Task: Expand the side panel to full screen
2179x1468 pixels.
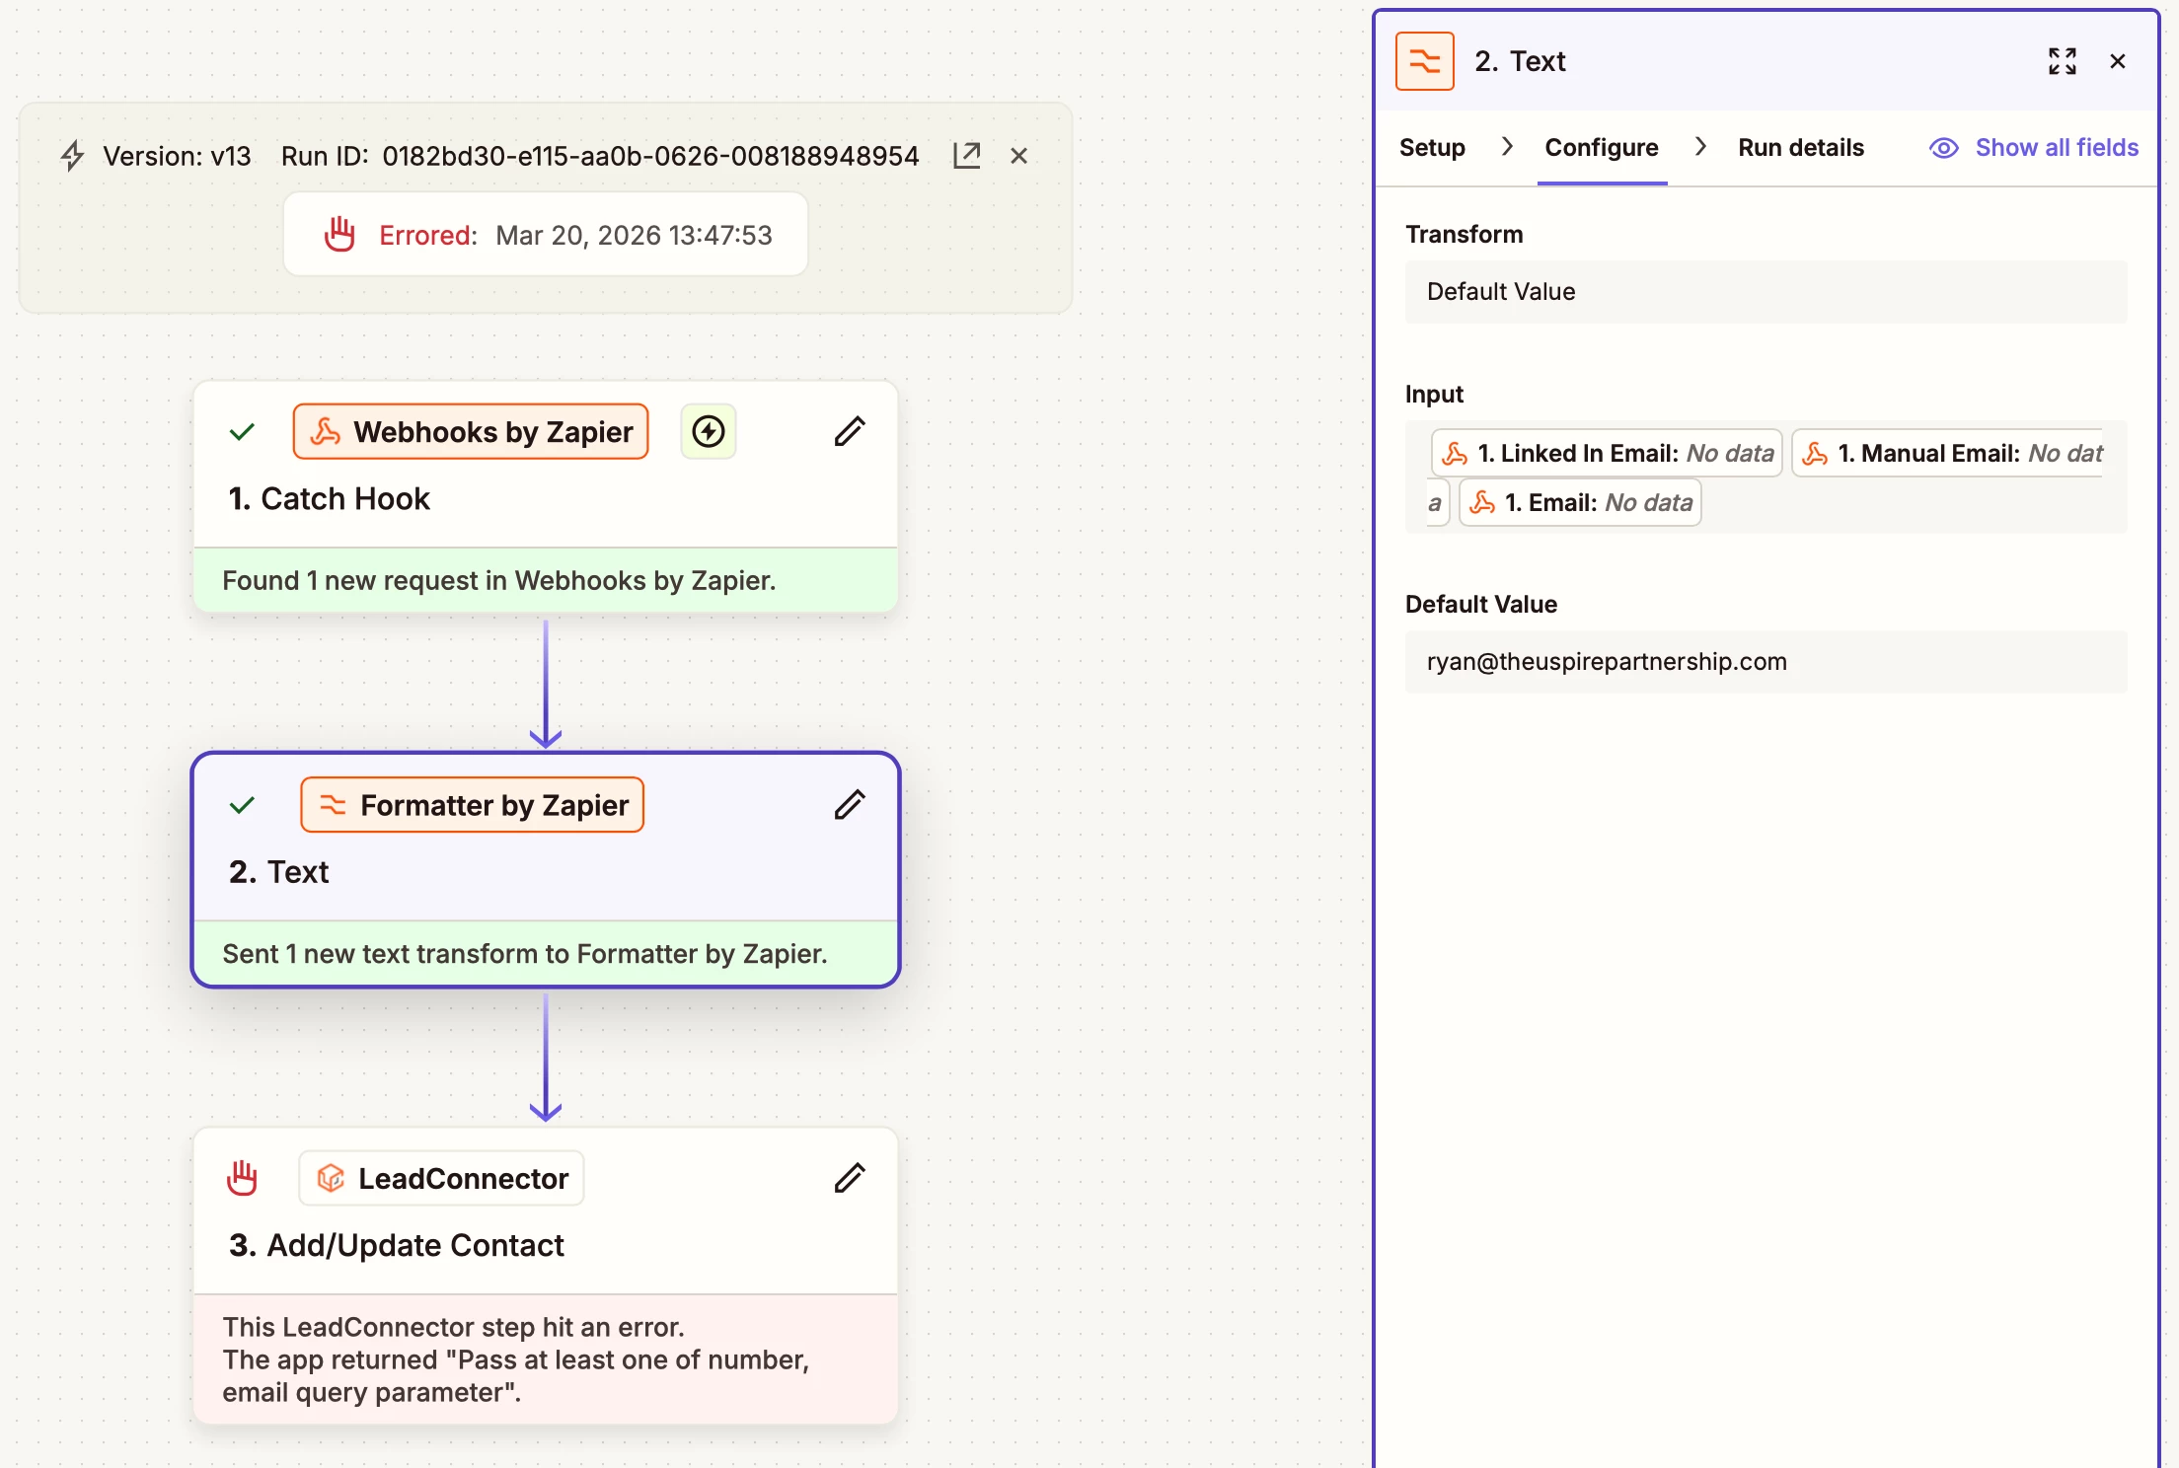Action: coord(2062,61)
